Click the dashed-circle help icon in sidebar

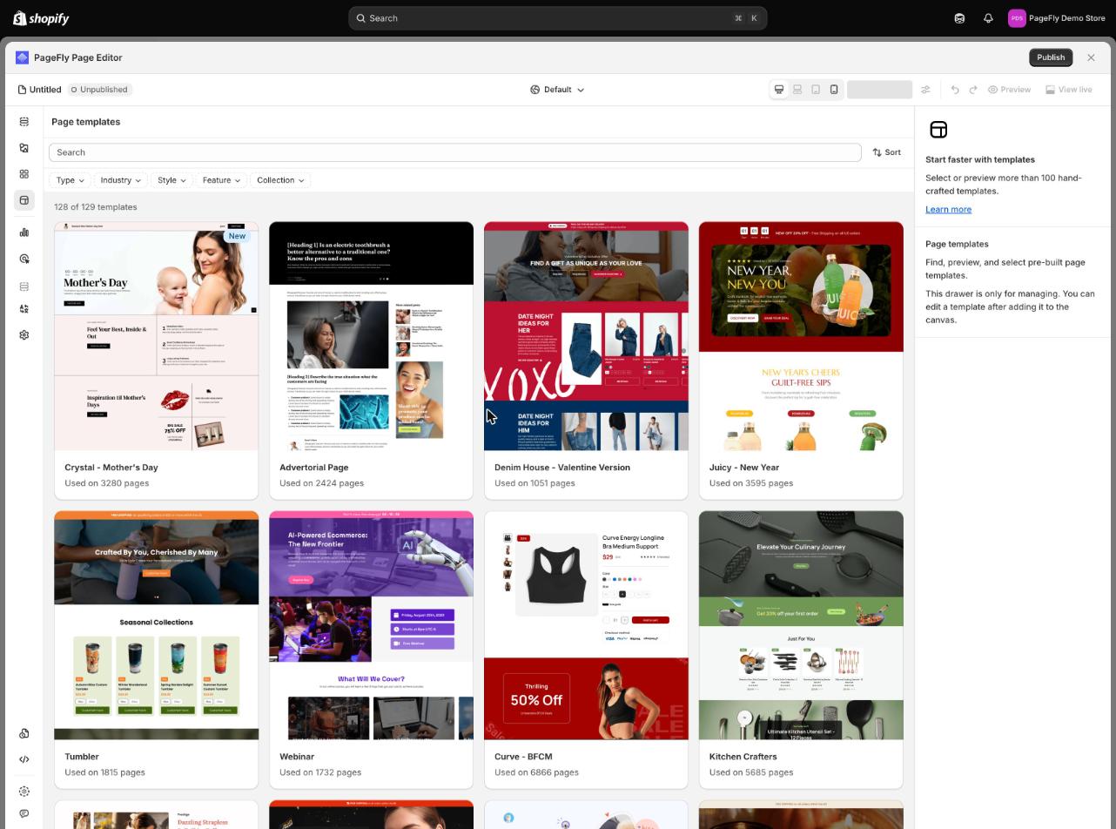pyautogui.click(x=24, y=792)
